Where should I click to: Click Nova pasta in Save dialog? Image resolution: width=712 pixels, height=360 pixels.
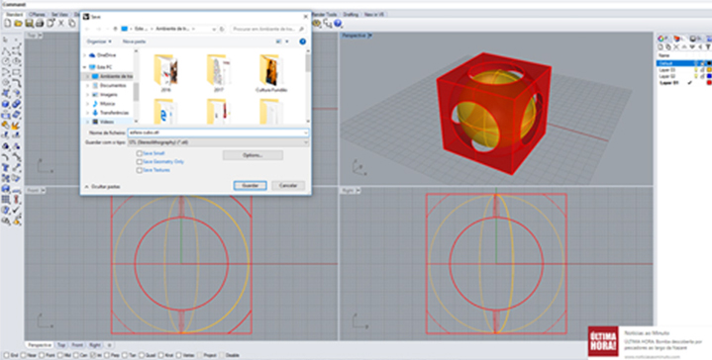pos(134,42)
